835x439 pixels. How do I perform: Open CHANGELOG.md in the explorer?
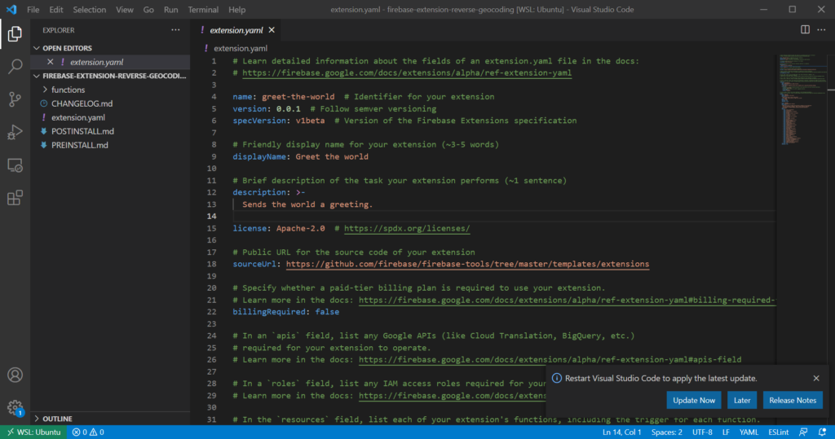82,103
